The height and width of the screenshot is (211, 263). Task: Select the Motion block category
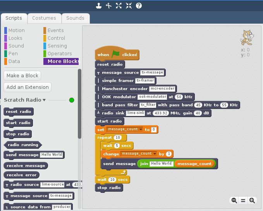coord(15,31)
